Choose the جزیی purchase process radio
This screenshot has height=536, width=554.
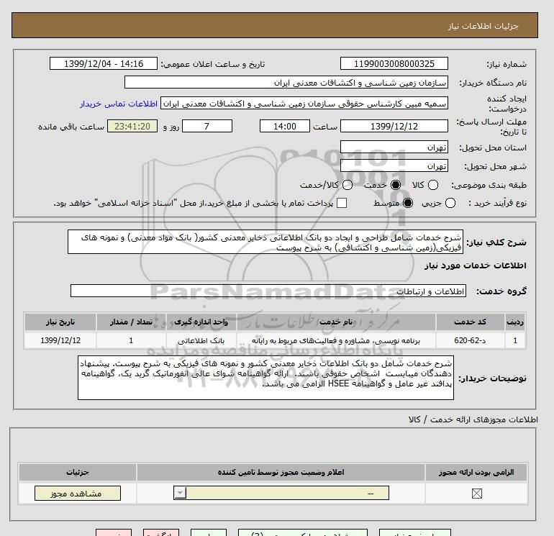point(450,203)
